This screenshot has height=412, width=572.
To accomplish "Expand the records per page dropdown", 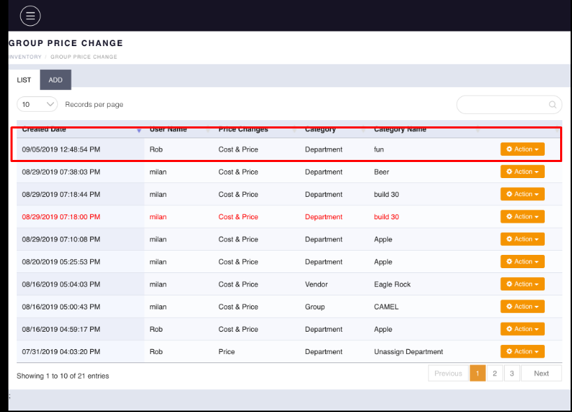I will click(38, 104).
